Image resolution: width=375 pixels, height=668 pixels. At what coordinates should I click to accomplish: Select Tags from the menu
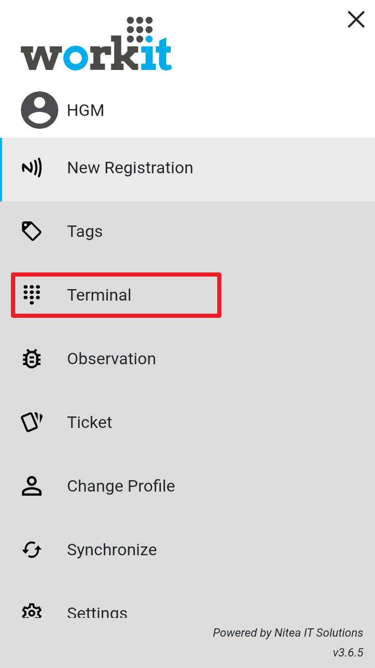pos(85,231)
